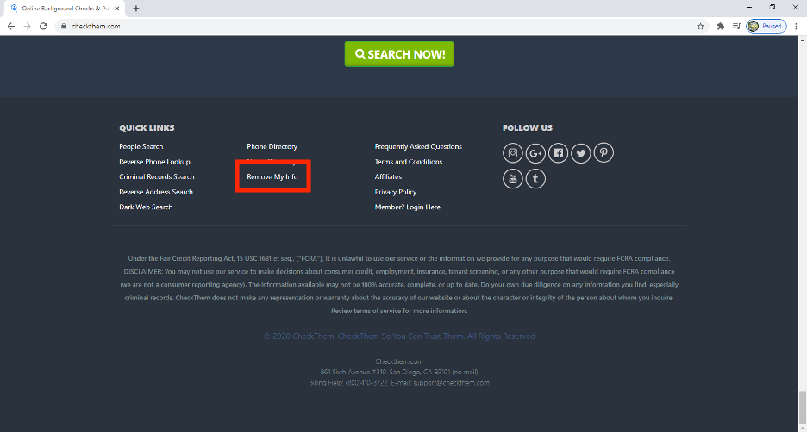Open the Dark Web Search link
The height and width of the screenshot is (432, 807).
coord(146,207)
